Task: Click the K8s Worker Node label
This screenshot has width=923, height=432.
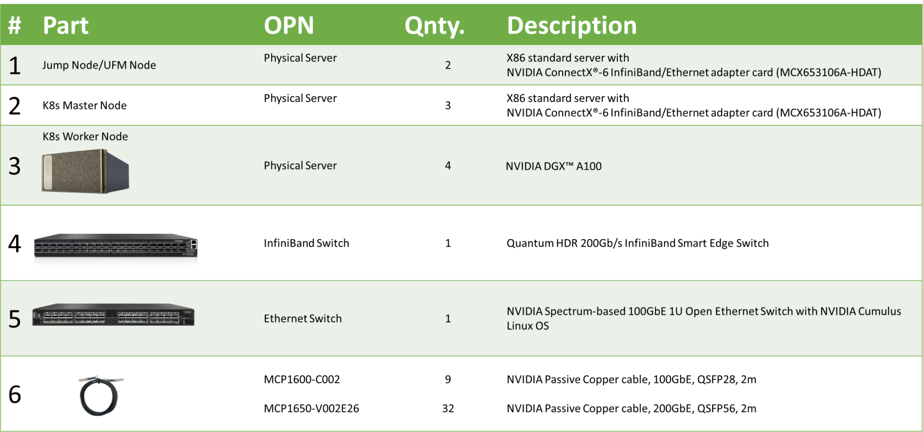Action: (x=85, y=137)
